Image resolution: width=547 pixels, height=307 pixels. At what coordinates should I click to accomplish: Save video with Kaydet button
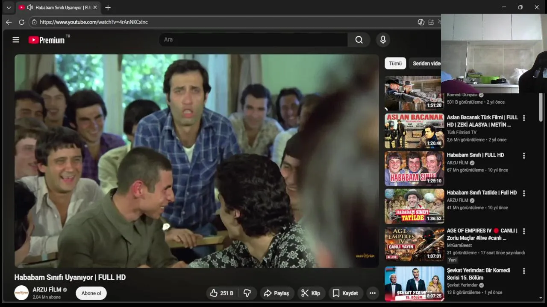point(345,293)
